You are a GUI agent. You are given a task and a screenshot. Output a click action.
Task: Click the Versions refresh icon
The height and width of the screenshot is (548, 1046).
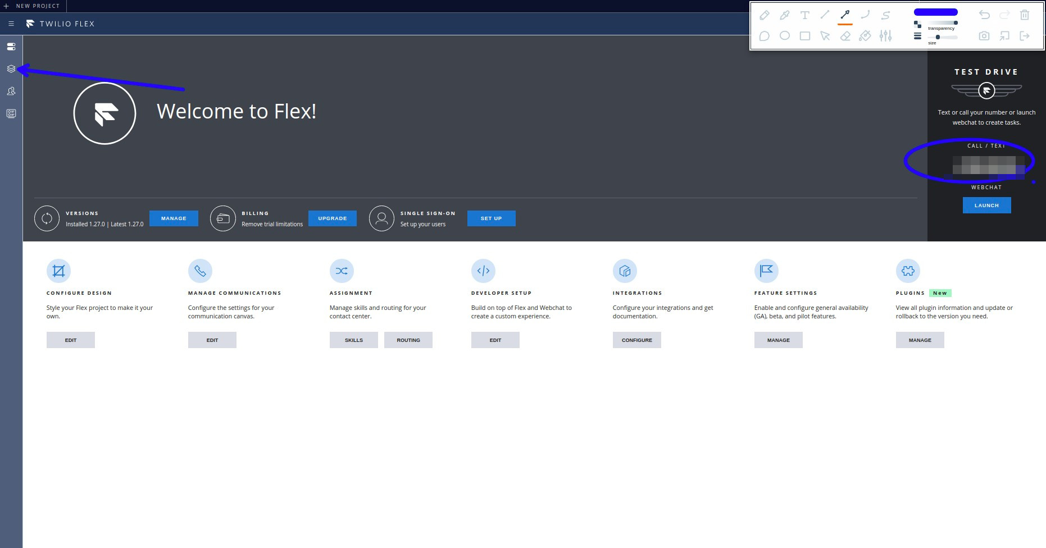tap(47, 218)
